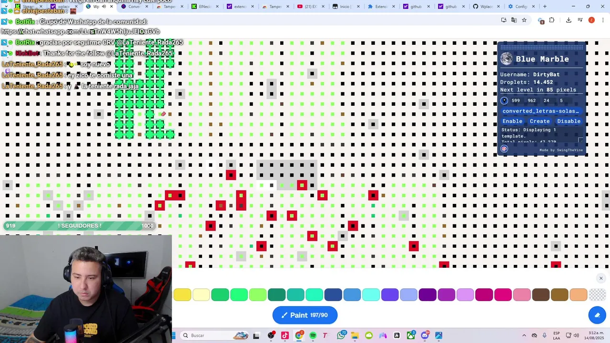Open the Chrome translate icon

514,20
